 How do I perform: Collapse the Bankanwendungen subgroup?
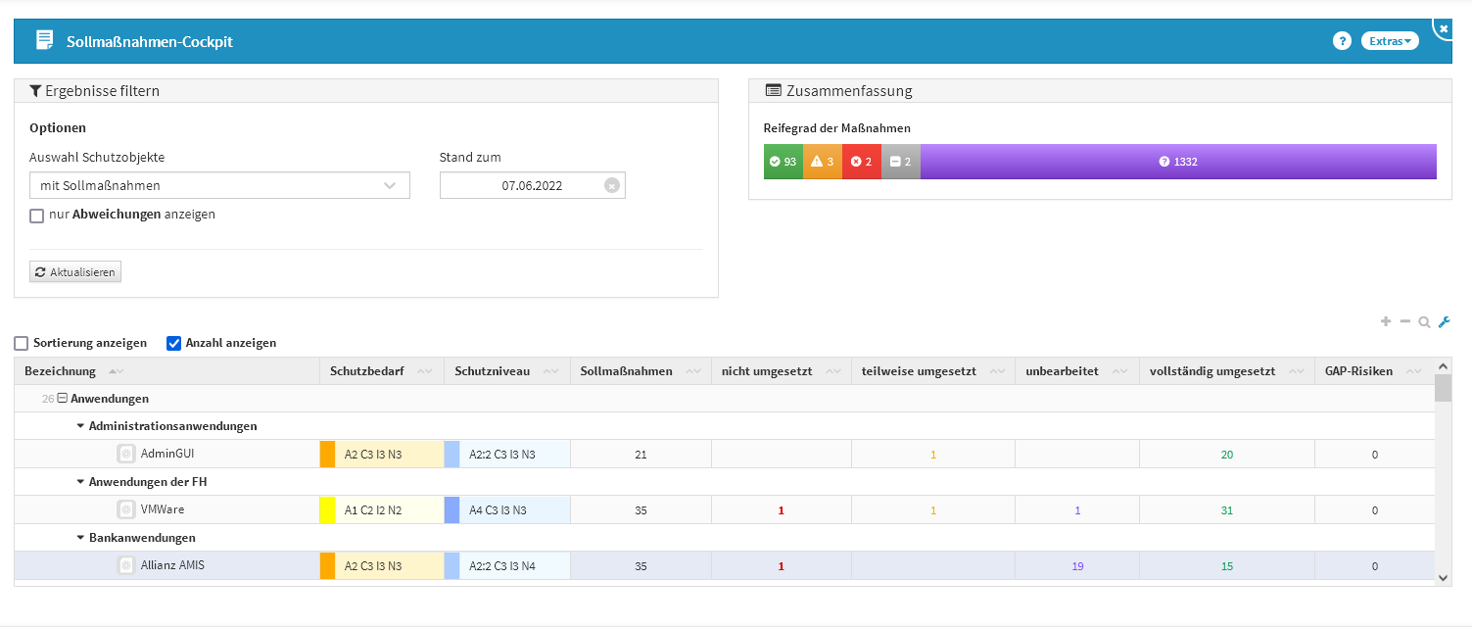click(80, 538)
